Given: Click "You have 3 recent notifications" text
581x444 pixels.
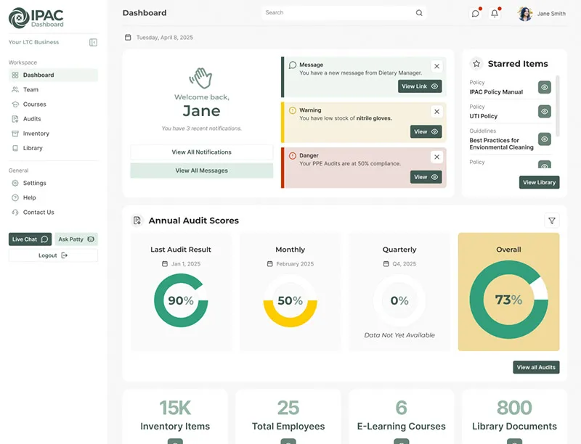Looking at the screenshot, I should (x=202, y=128).
